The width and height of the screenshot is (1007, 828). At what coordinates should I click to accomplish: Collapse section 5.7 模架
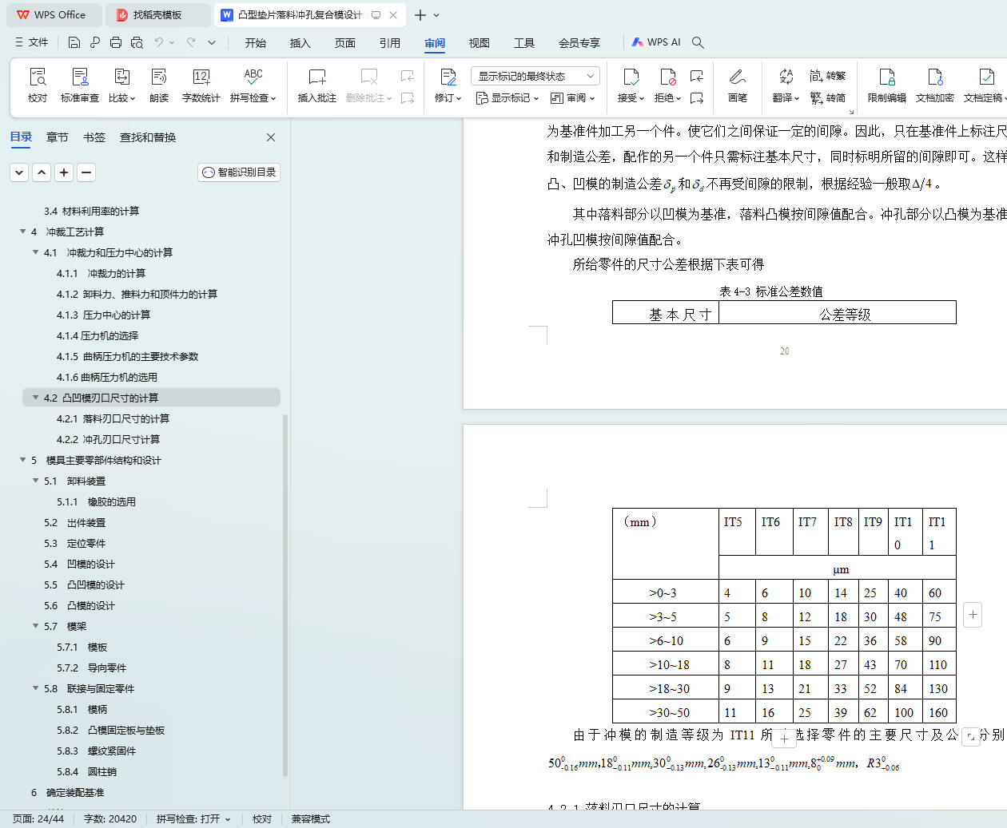tap(35, 626)
